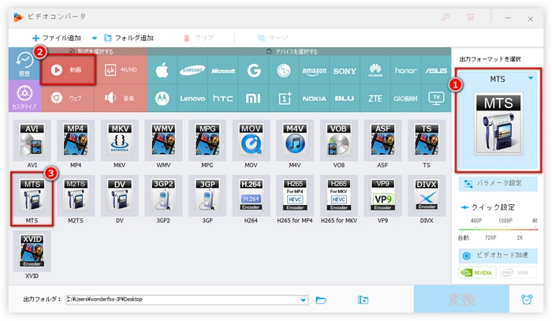Click the クリア clear button
Viewport: 552px width, 321px height.
coord(199,38)
